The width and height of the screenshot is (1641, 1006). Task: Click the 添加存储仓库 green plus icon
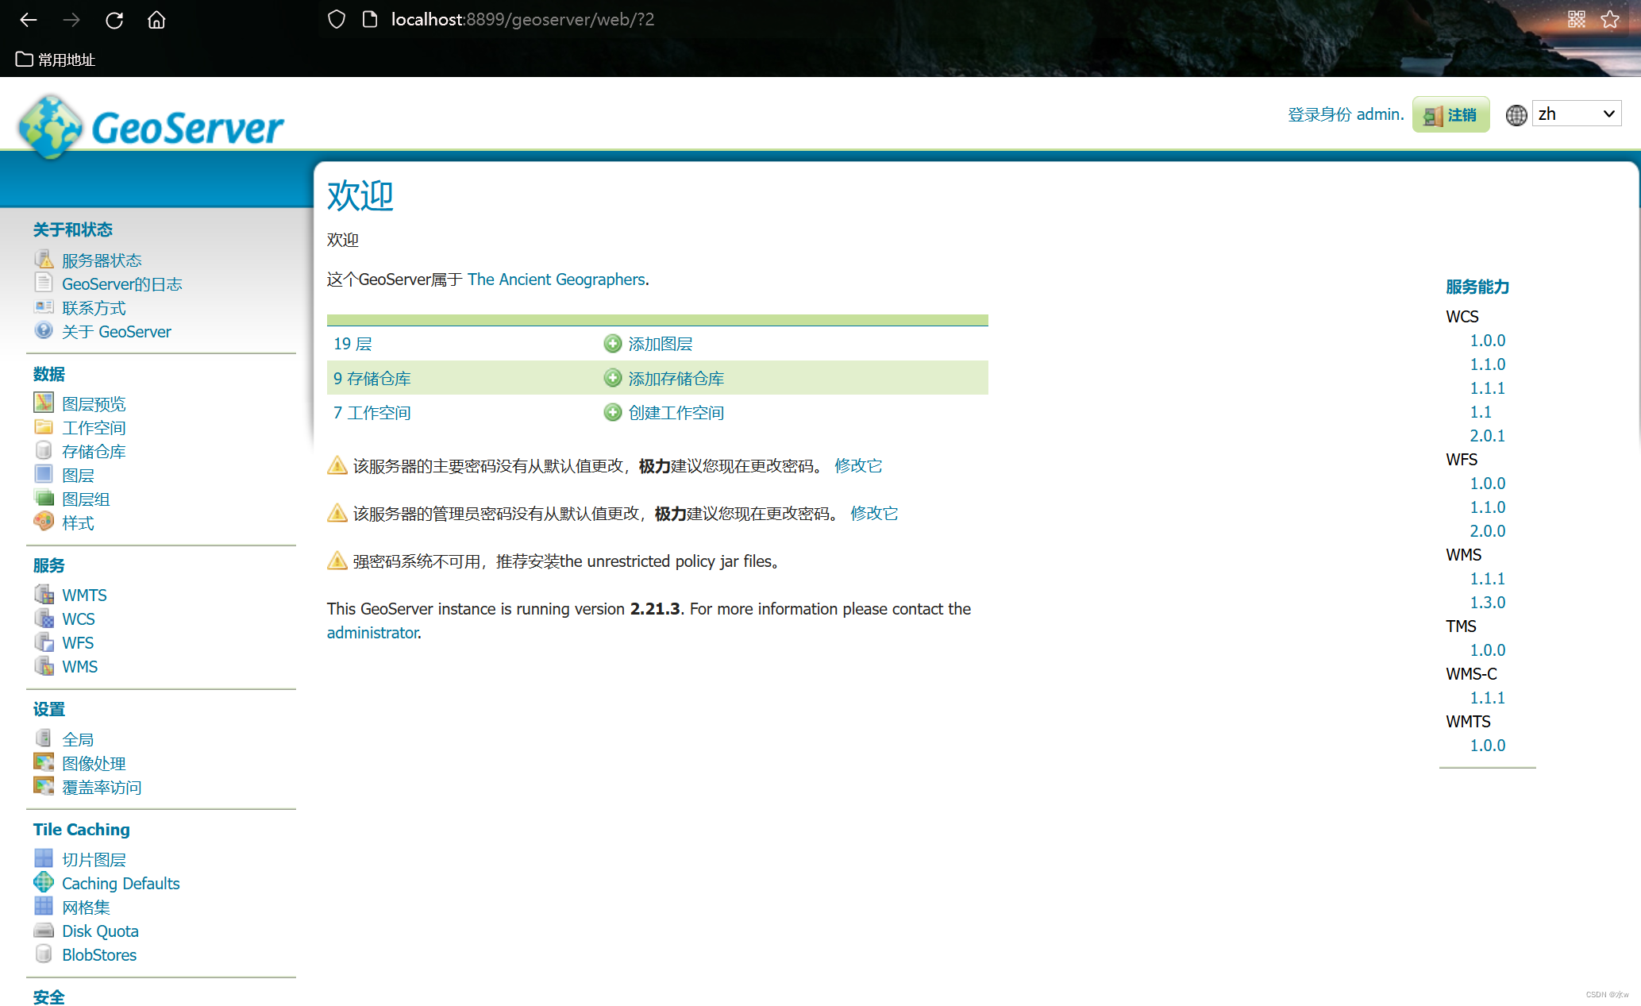[x=612, y=378]
